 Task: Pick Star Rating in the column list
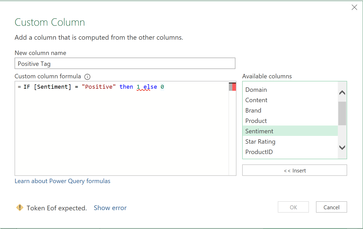click(260, 142)
